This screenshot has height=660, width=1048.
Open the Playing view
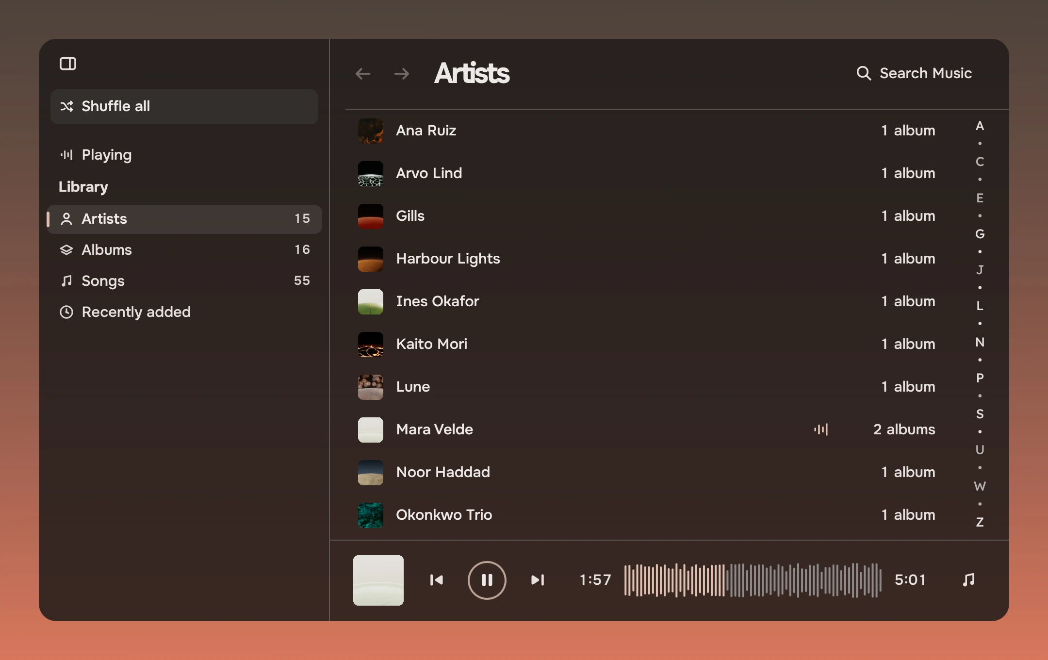pos(184,155)
